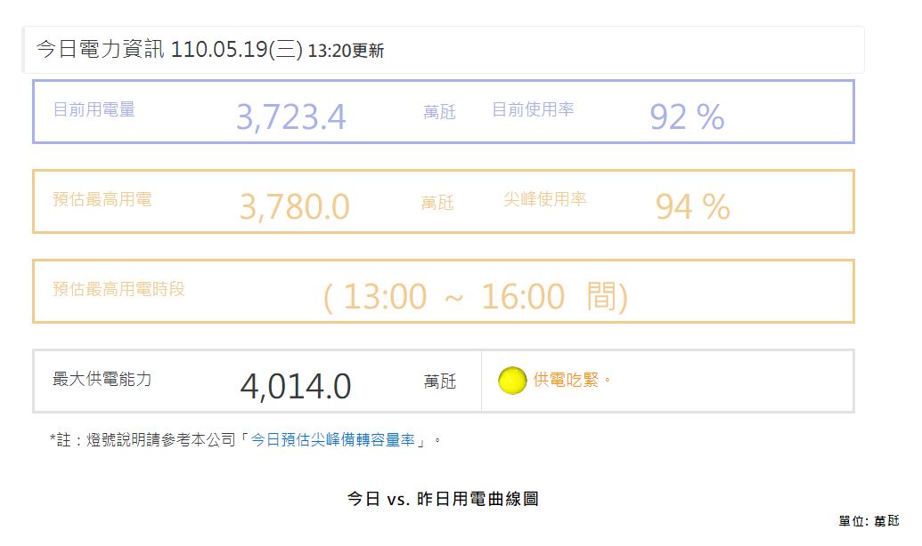Select the 92 % usage rate value

pos(687,117)
